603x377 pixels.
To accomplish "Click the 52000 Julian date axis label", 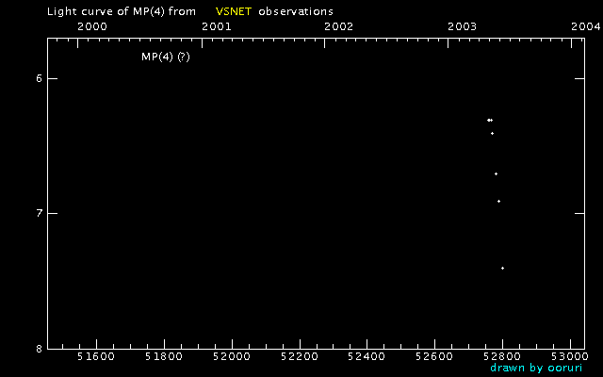I will coord(232,356).
